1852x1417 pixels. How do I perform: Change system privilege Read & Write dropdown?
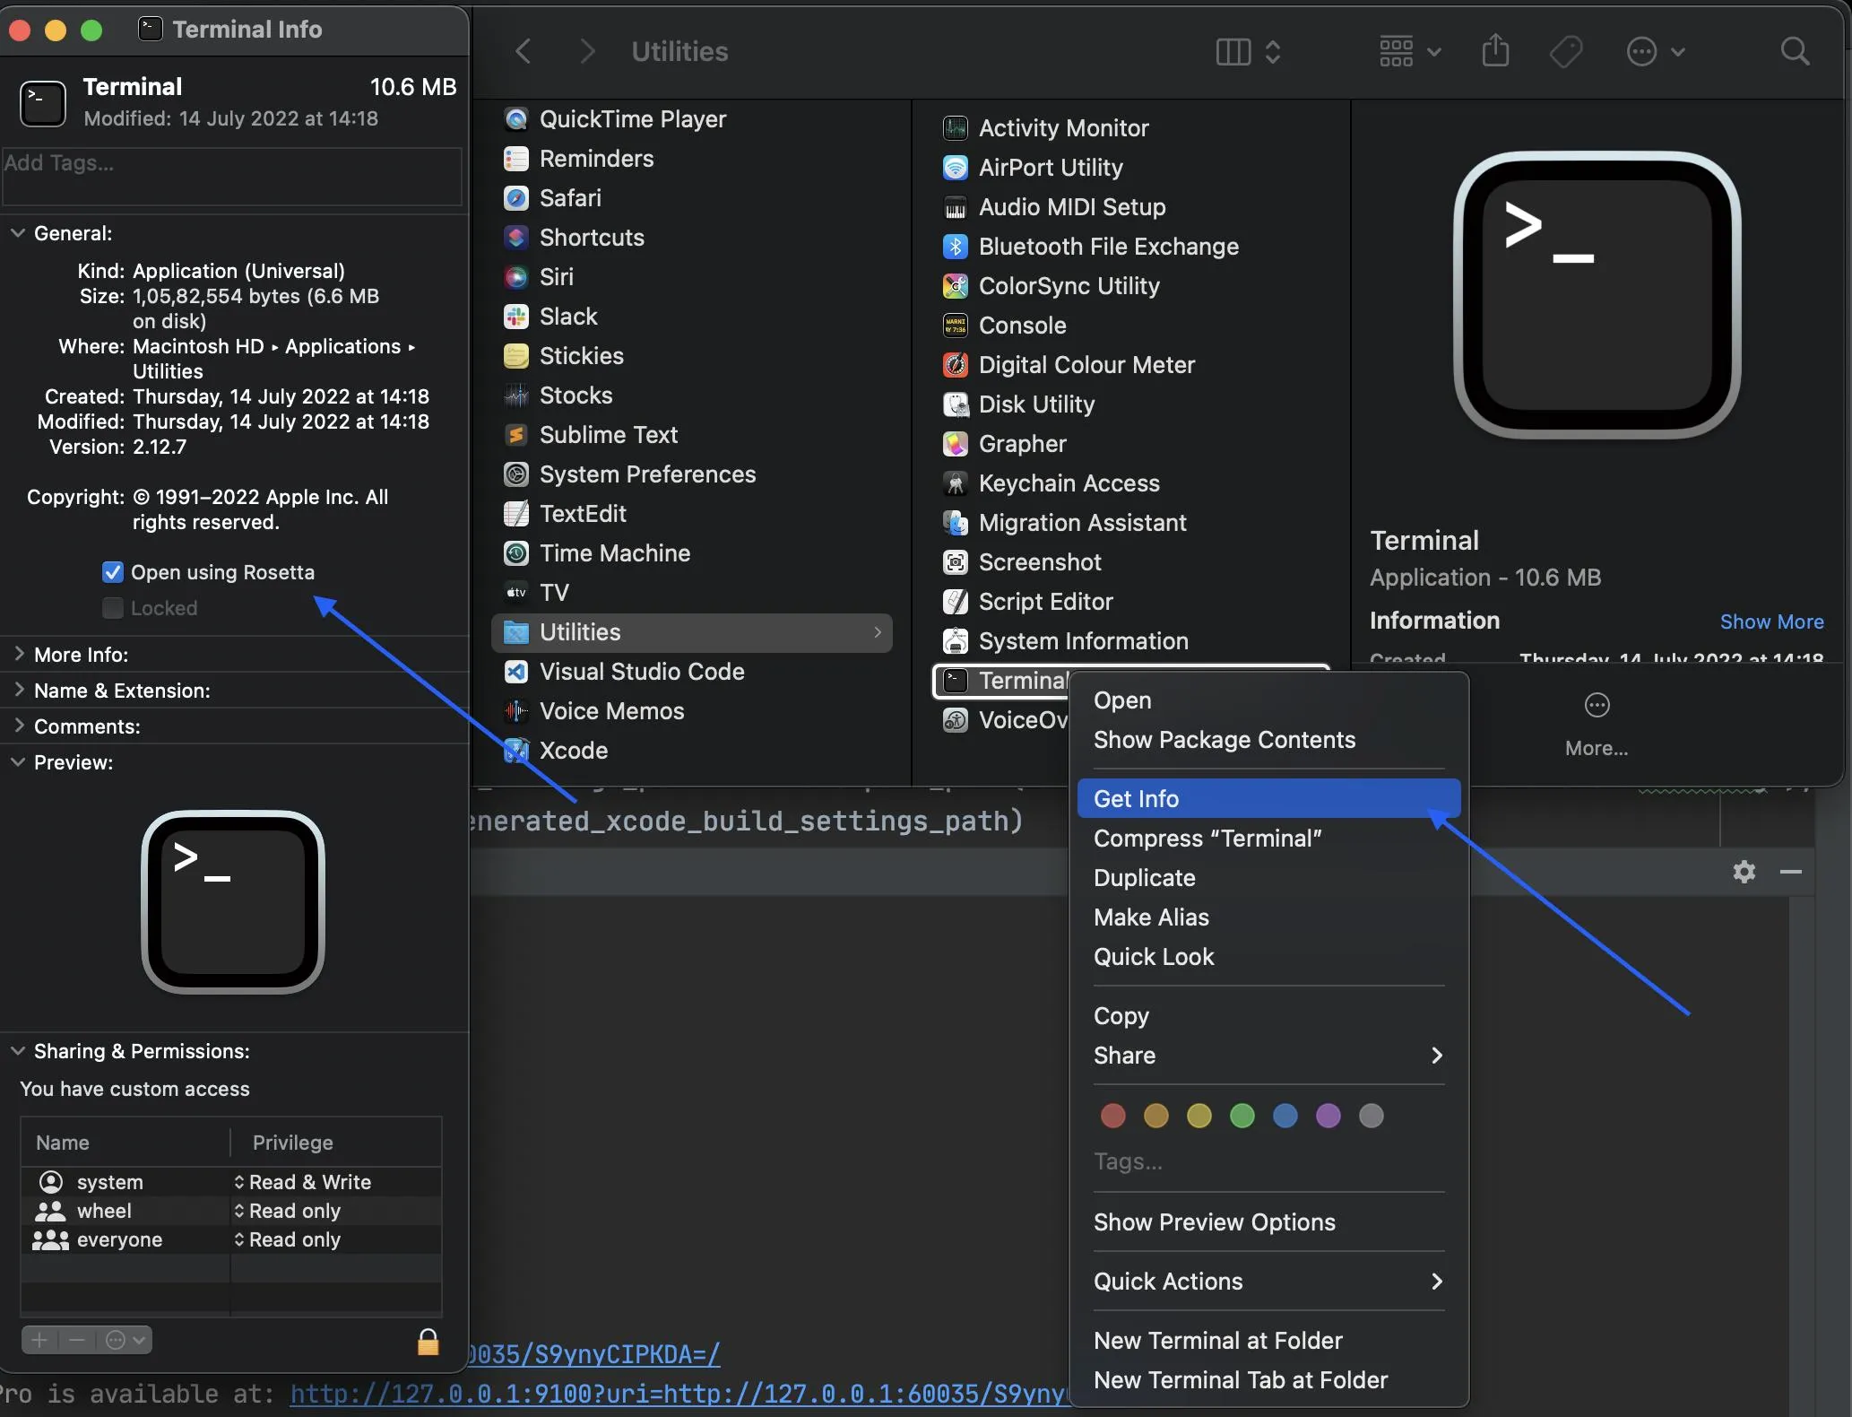pos(305,1182)
